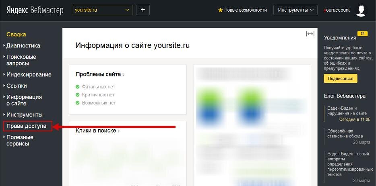Click the Подписаться button
The height and width of the screenshot is (186, 376).
coord(341,78)
